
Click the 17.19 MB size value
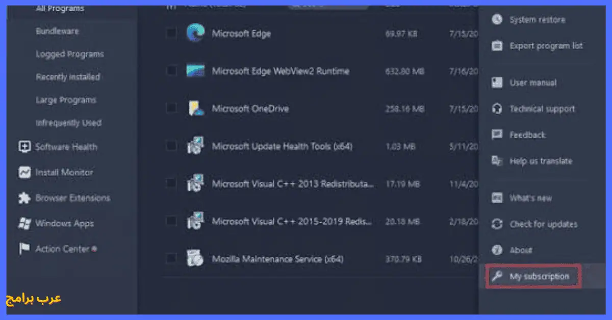click(x=403, y=184)
